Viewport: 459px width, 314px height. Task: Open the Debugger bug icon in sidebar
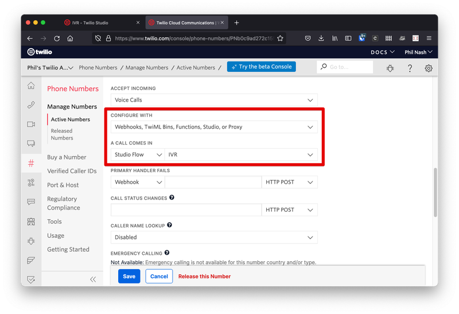pos(31,241)
